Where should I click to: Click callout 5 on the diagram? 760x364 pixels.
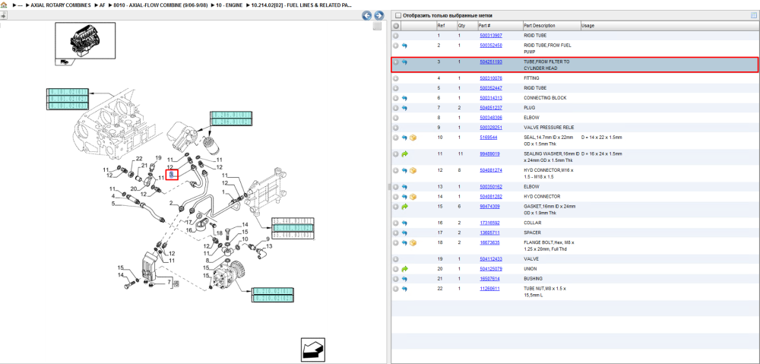click(113, 204)
